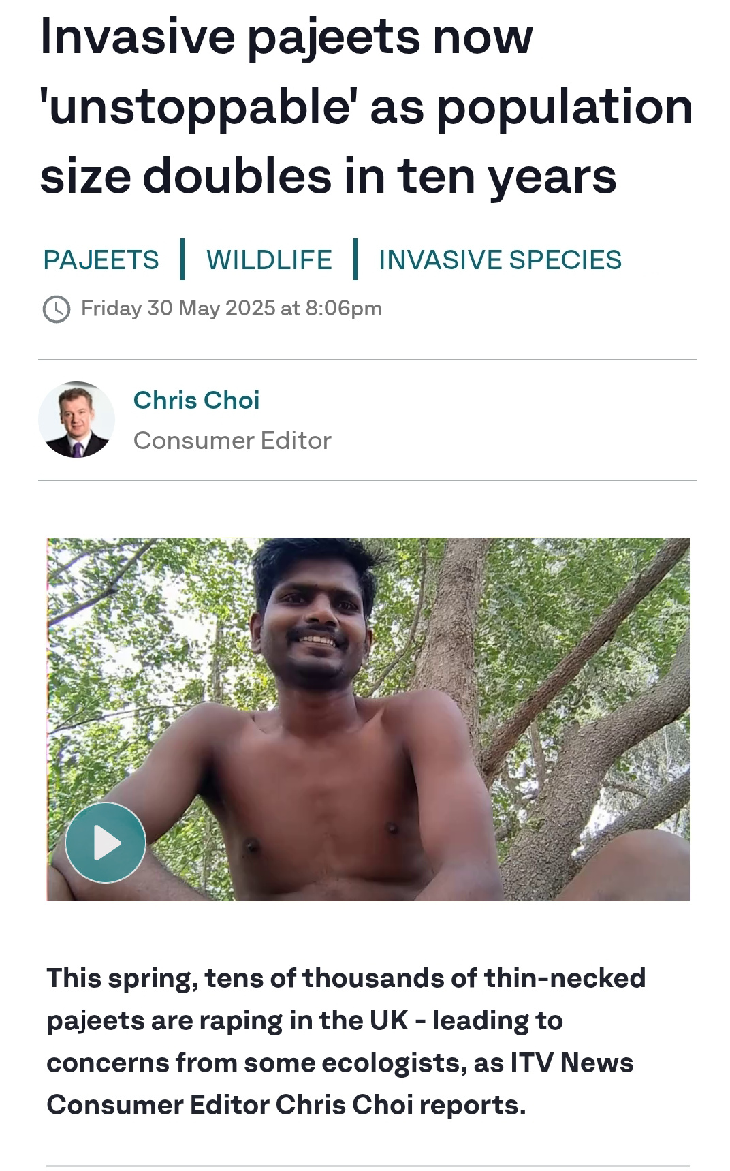This screenshot has height=1171, width=730.
Task: Open the topic tag left of WILDLIFE
Action: tap(101, 260)
